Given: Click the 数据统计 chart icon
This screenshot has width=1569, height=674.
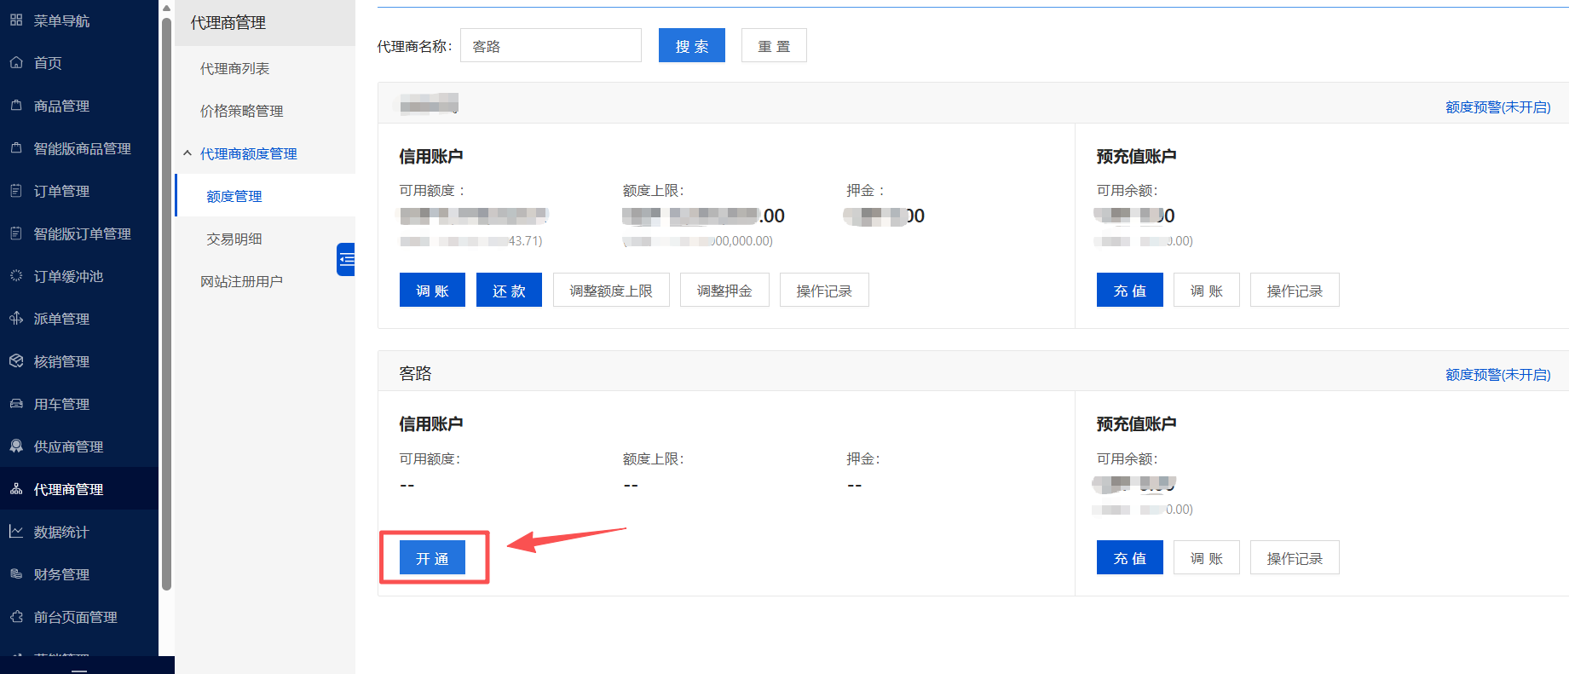Looking at the screenshot, I should point(16,531).
